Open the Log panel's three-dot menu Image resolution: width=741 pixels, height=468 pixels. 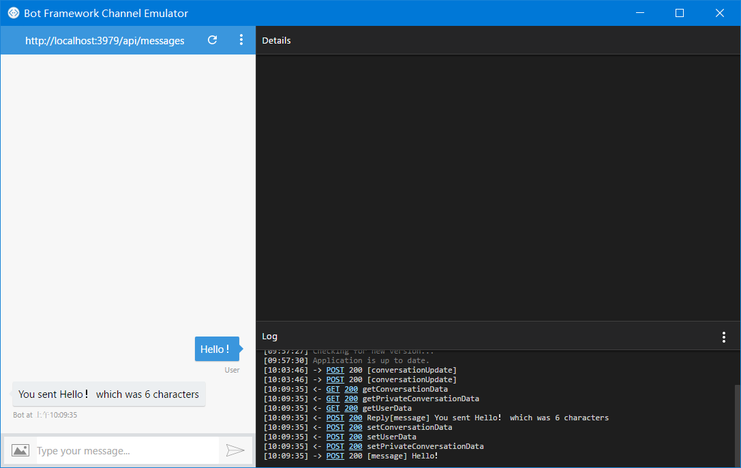coord(724,337)
